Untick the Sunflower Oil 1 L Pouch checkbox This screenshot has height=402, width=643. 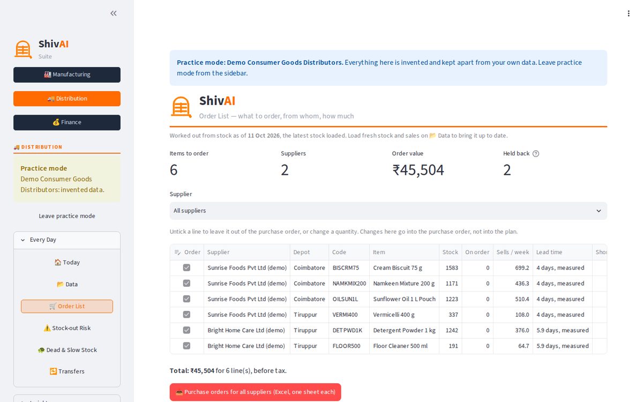pos(186,299)
